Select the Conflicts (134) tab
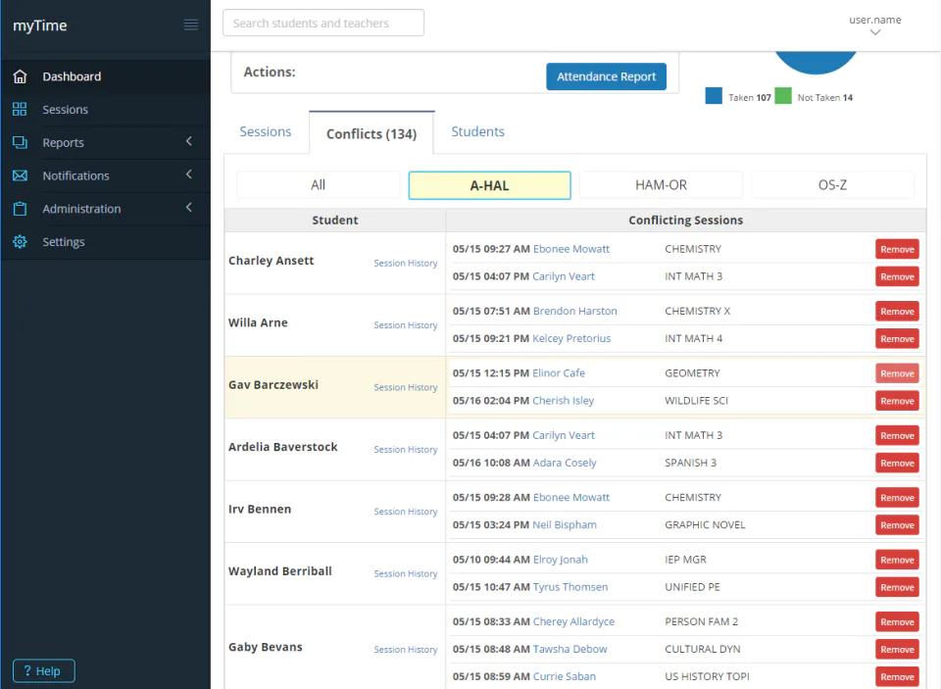This screenshot has width=941, height=689. [371, 133]
